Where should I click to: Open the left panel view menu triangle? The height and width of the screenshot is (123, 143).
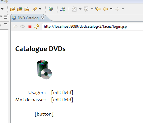coord(6,24)
